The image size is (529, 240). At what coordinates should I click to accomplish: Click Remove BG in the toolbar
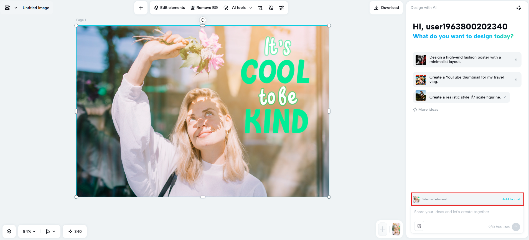[204, 8]
